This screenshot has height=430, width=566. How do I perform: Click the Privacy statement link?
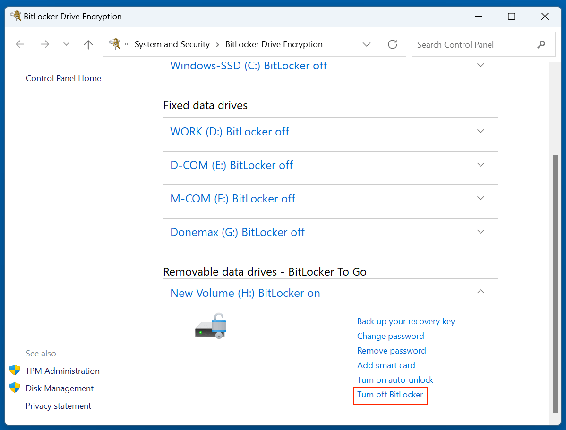coord(58,405)
